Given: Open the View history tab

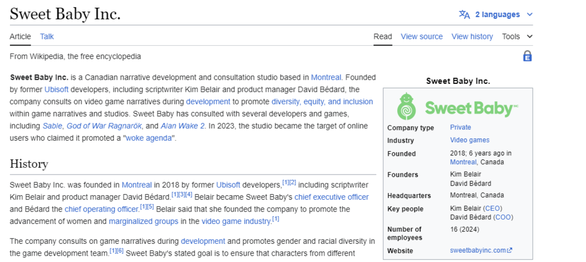Looking at the screenshot, I should point(472,36).
